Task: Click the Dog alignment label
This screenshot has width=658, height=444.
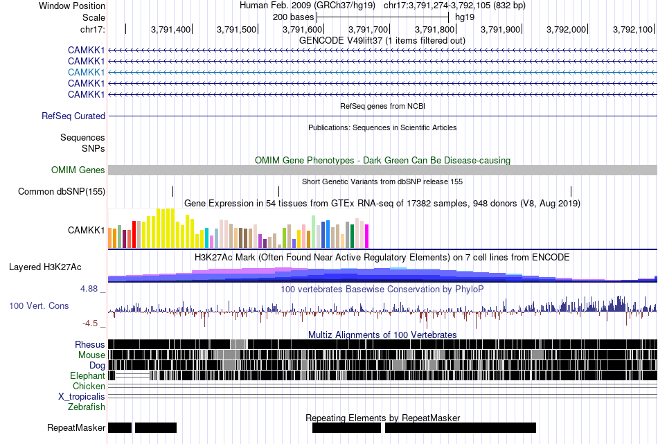Action: 97,366
